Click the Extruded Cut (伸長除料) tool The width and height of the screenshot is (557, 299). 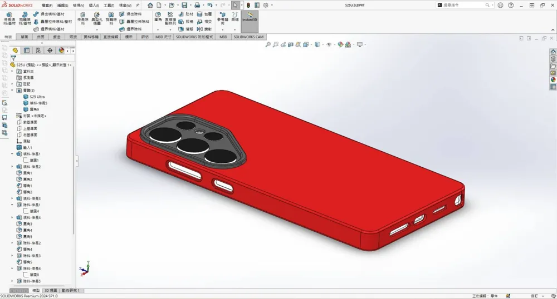pyautogui.click(x=83, y=18)
